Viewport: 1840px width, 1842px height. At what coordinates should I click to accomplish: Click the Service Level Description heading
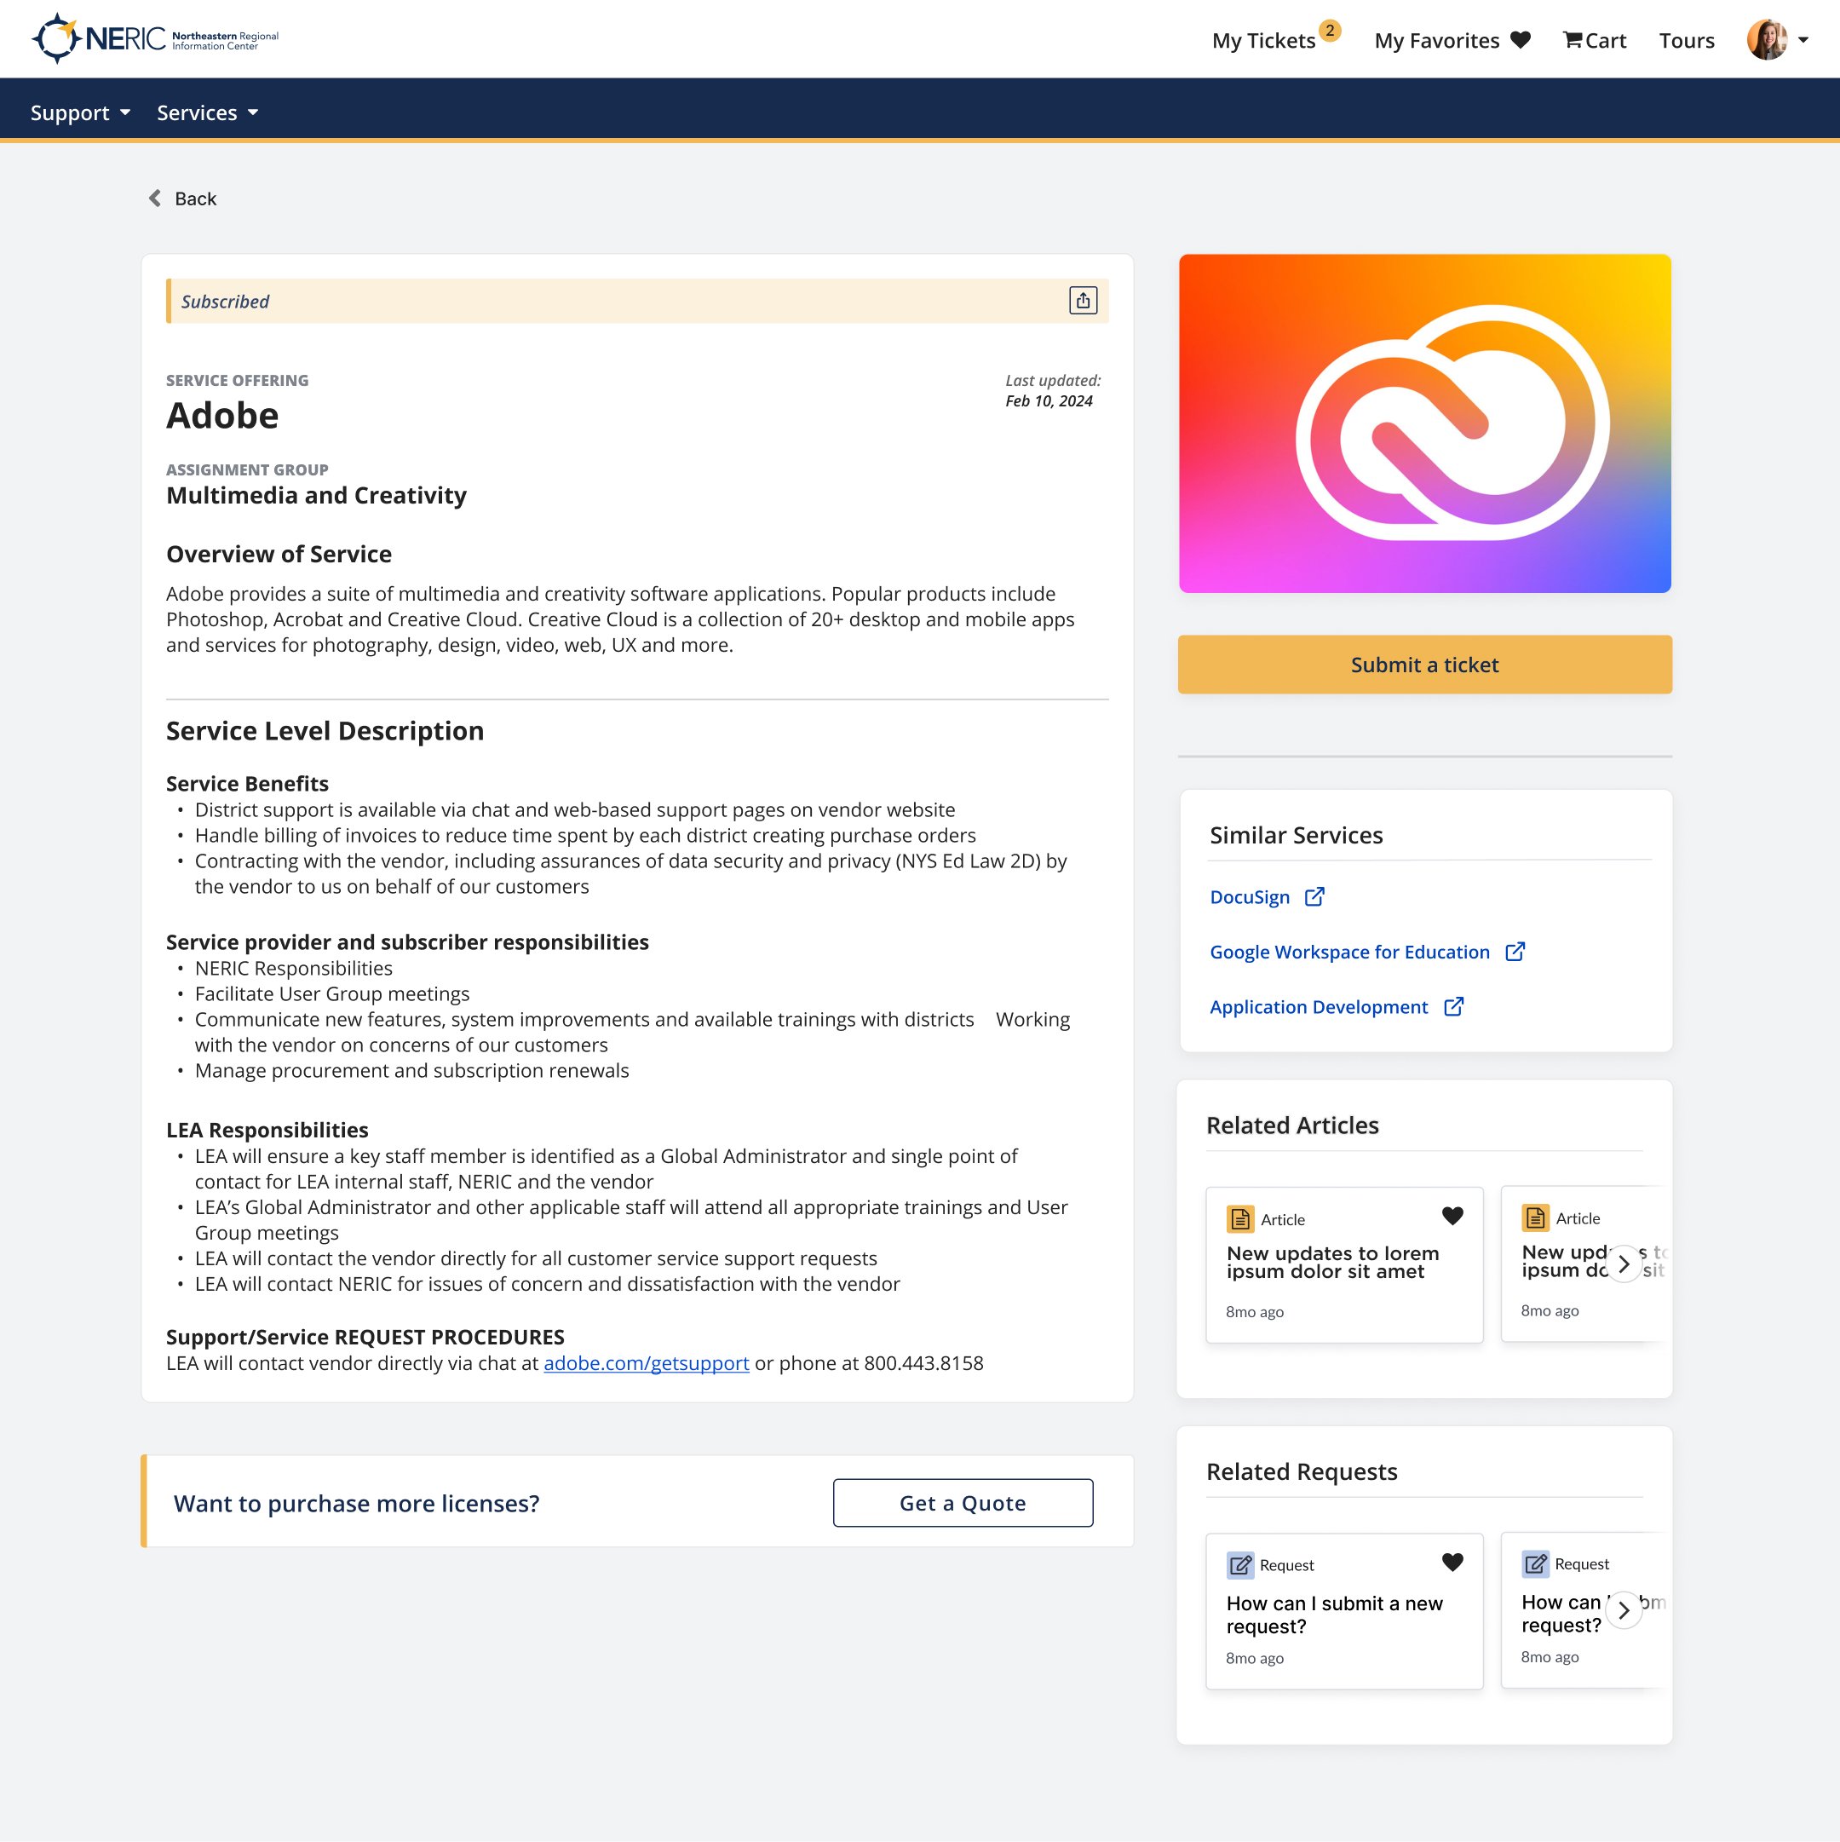325,731
